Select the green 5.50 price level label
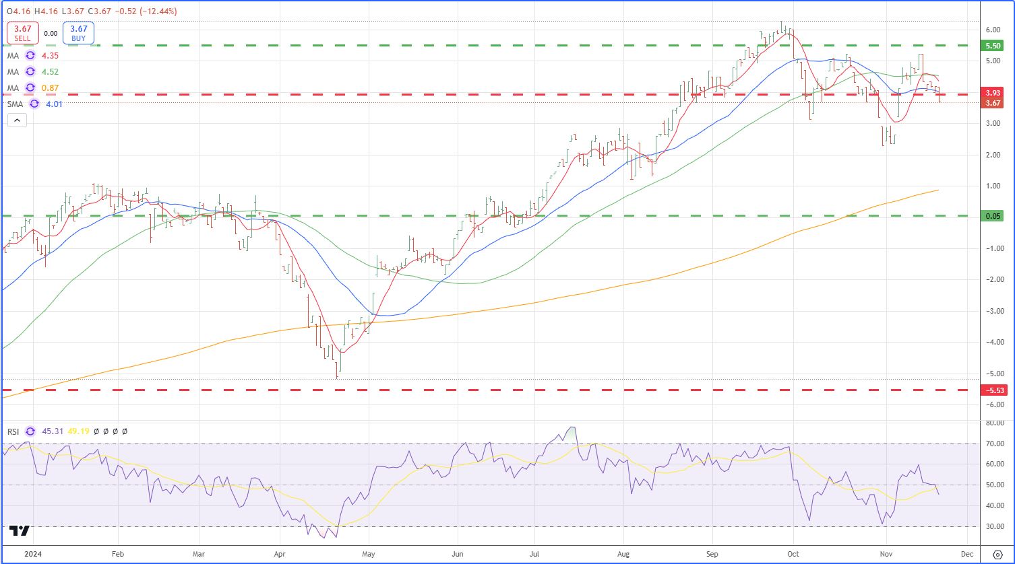 coord(993,46)
